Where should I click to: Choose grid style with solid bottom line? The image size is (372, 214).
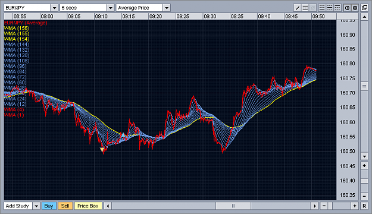[322, 8]
